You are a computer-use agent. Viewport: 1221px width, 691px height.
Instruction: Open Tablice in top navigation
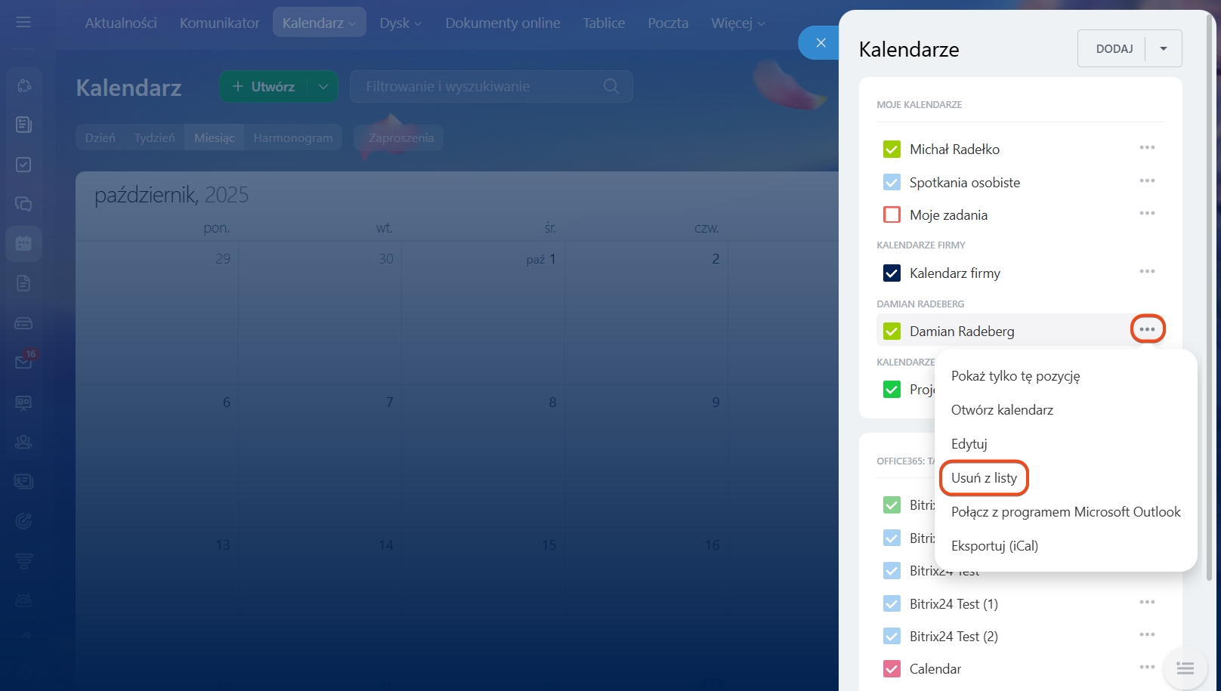point(604,23)
